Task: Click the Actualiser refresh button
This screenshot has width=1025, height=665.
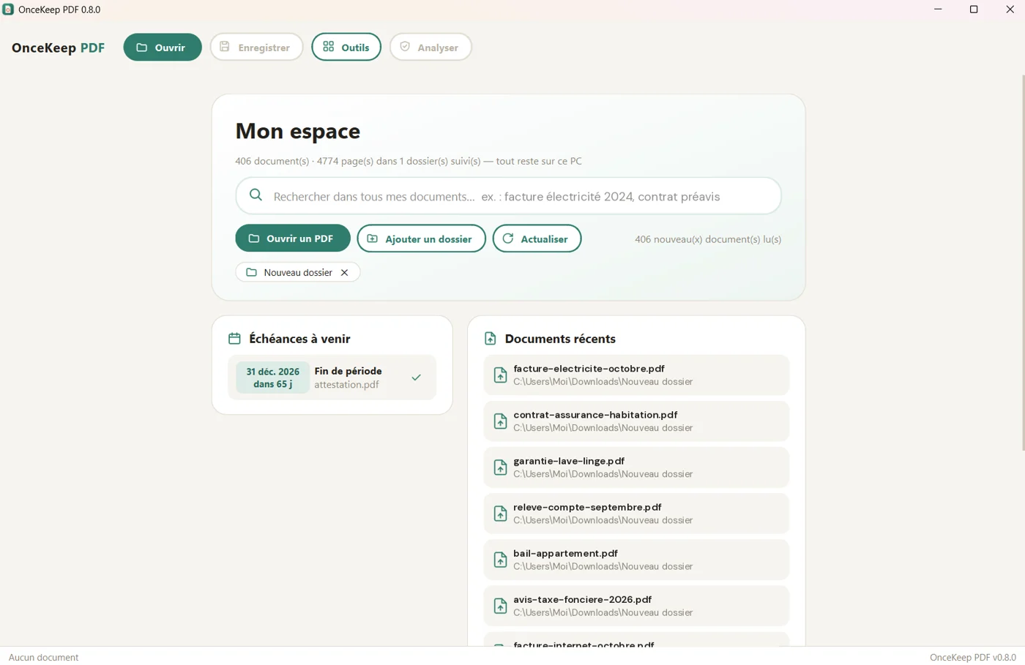Action: (537, 238)
